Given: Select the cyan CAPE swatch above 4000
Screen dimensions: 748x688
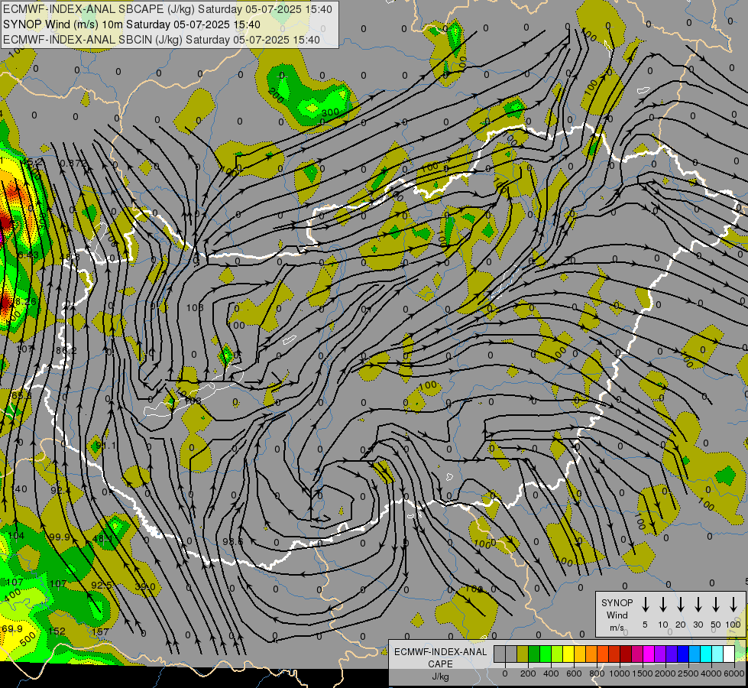Looking at the screenshot, I should 718,654.
